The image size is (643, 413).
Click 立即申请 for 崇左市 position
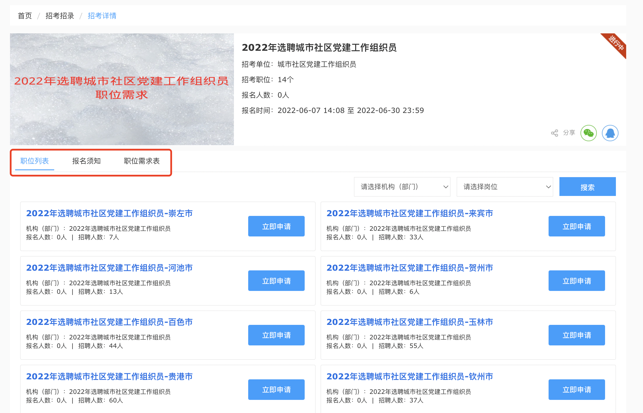point(276,226)
